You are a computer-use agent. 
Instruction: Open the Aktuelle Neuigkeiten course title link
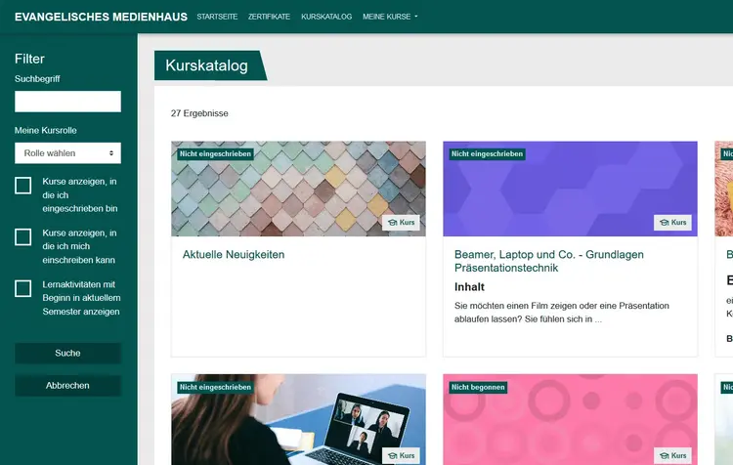pyautogui.click(x=234, y=255)
